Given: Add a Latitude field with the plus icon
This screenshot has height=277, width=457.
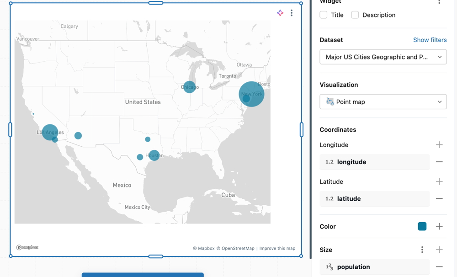Looking at the screenshot, I should click(439, 181).
